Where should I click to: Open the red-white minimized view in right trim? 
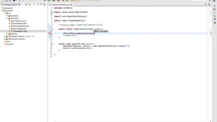click(215, 9)
